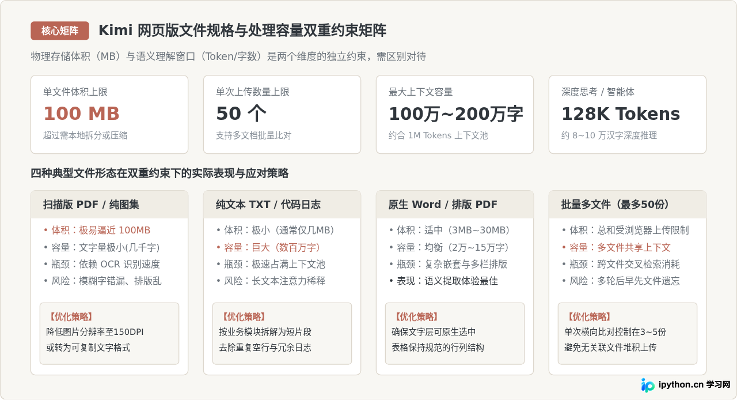This screenshot has height=400, width=737.
Task: Click the note 超过需本地拆分或压缩
Action: pos(85,135)
